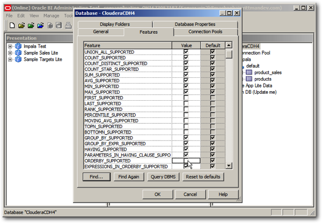The image size is (322, 223).
Task: Enable MOVING_AVG_SUPPORTED Value checkbox
Action: pyautogui.click(x=186, y=121)
